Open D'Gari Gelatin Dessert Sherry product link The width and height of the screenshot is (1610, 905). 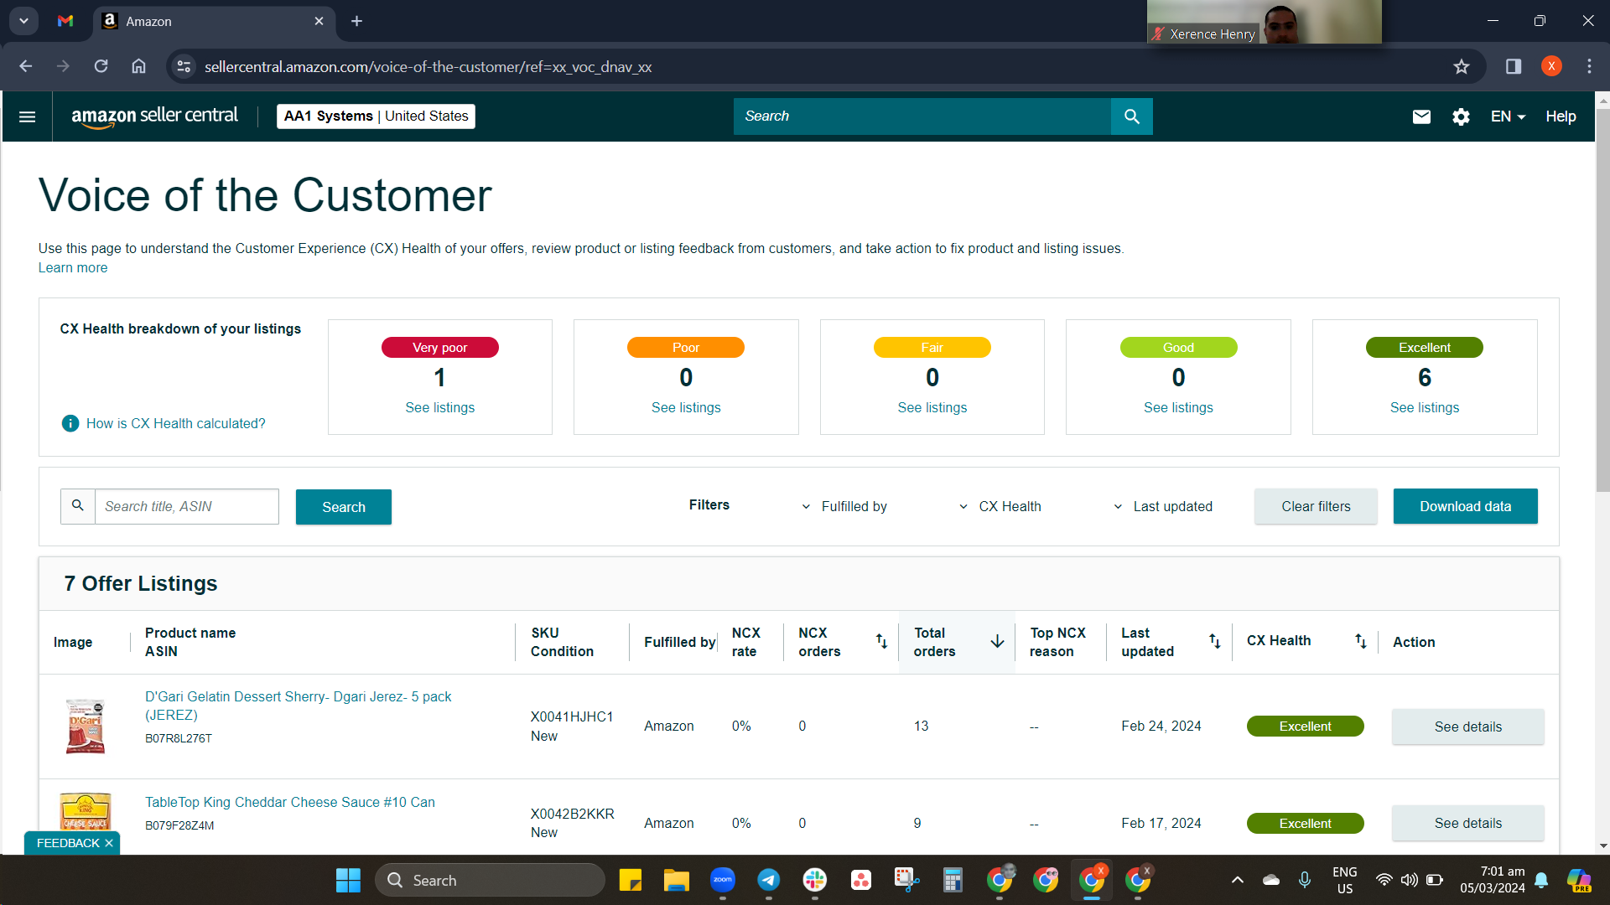point(298,706)
